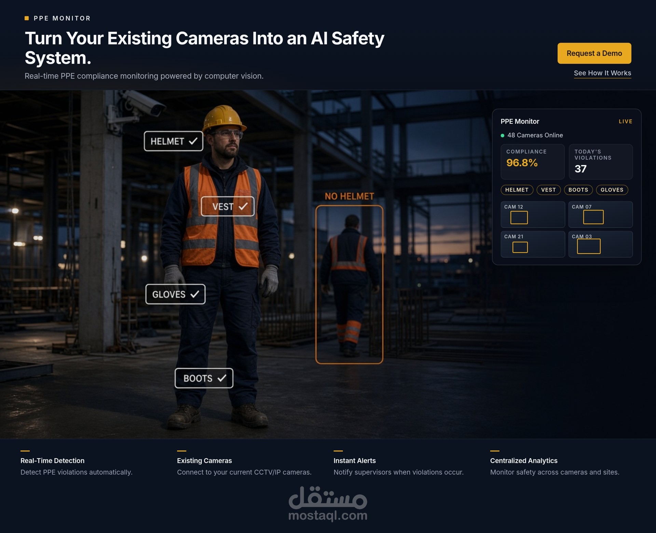Viewport: 656px width, 533px height.
Task: Select the HELMET filter pill
Action: click(x=517, y=190)
